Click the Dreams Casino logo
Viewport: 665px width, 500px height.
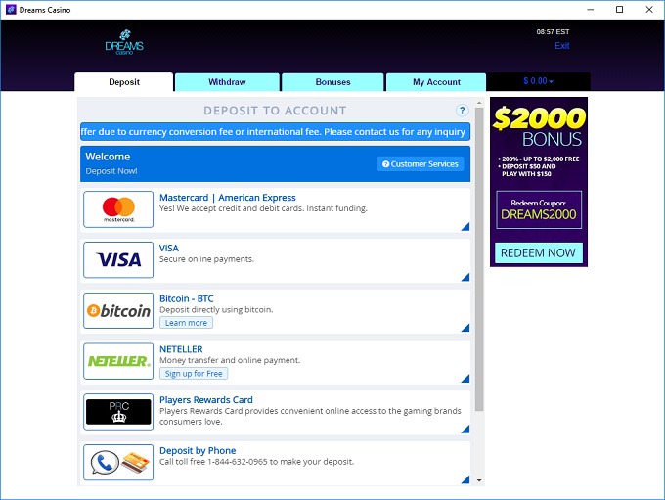click(124, 42)
